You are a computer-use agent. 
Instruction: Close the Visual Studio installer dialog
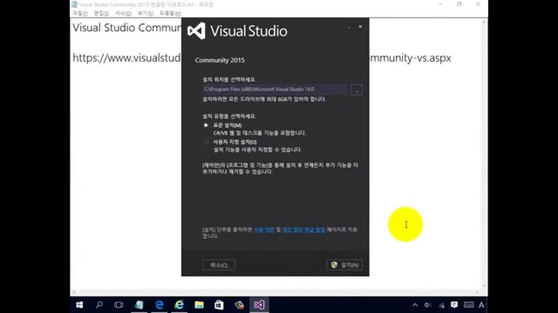click(x=360, y=27)
